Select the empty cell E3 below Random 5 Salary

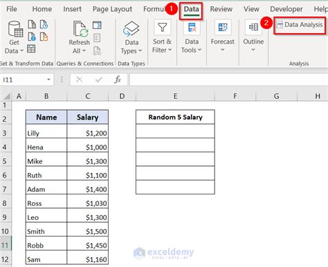click(175, 131)
